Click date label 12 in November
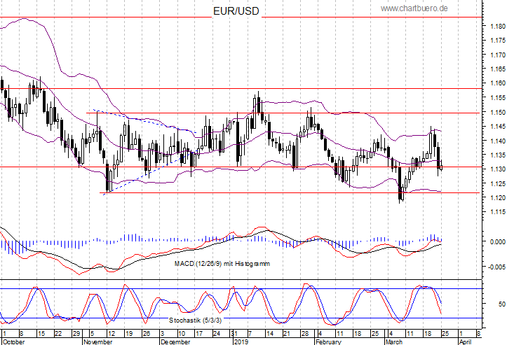 [111, 334]
